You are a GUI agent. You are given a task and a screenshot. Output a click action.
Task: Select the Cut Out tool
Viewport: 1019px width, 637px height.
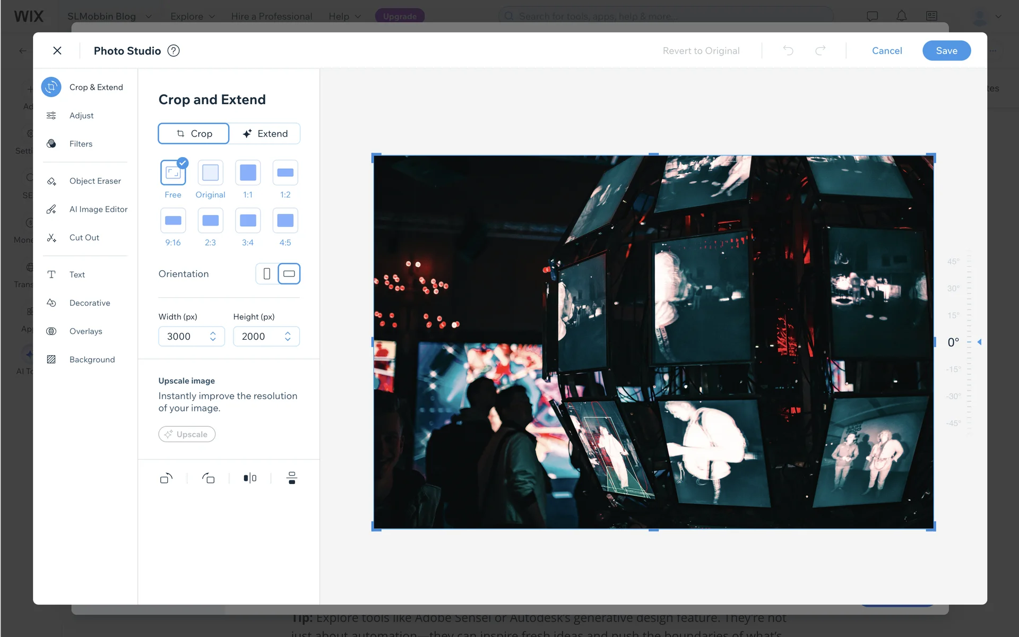[x=84, y=238]
